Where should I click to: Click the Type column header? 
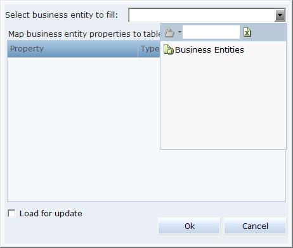pos(149,49)
